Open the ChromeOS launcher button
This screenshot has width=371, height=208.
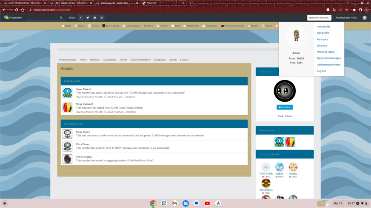tap(5, 203)
